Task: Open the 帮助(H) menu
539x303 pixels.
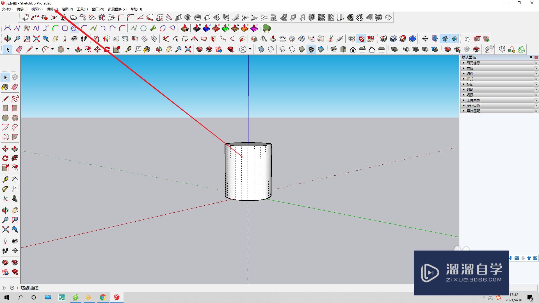Action: tap(136, 9)
